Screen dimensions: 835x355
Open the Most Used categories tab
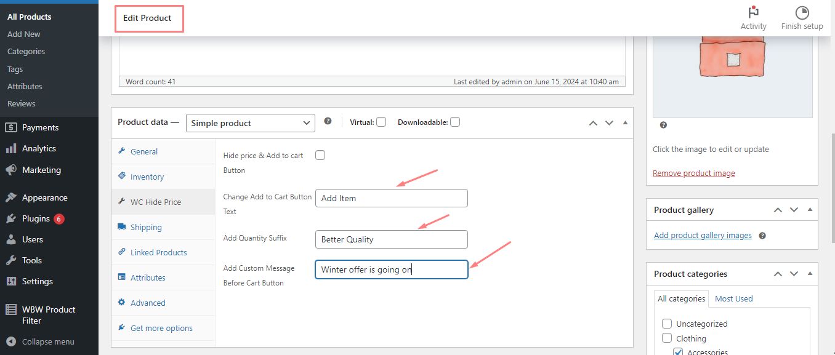tap(733, 298)
